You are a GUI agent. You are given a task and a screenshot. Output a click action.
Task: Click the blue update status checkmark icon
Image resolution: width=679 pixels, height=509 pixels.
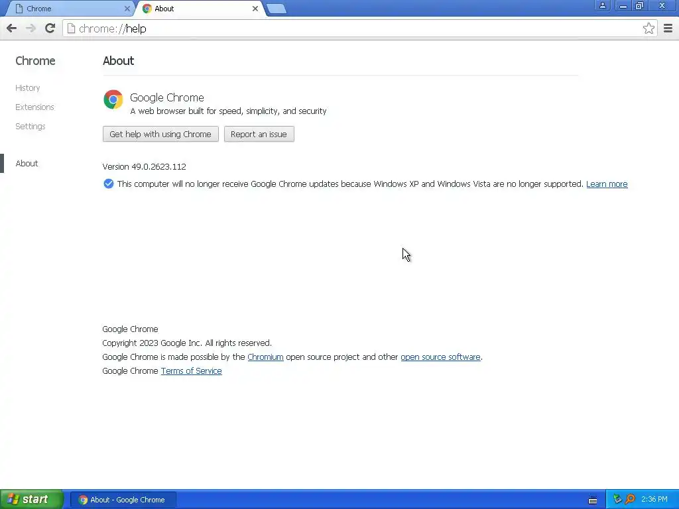(x=109, y=184)
